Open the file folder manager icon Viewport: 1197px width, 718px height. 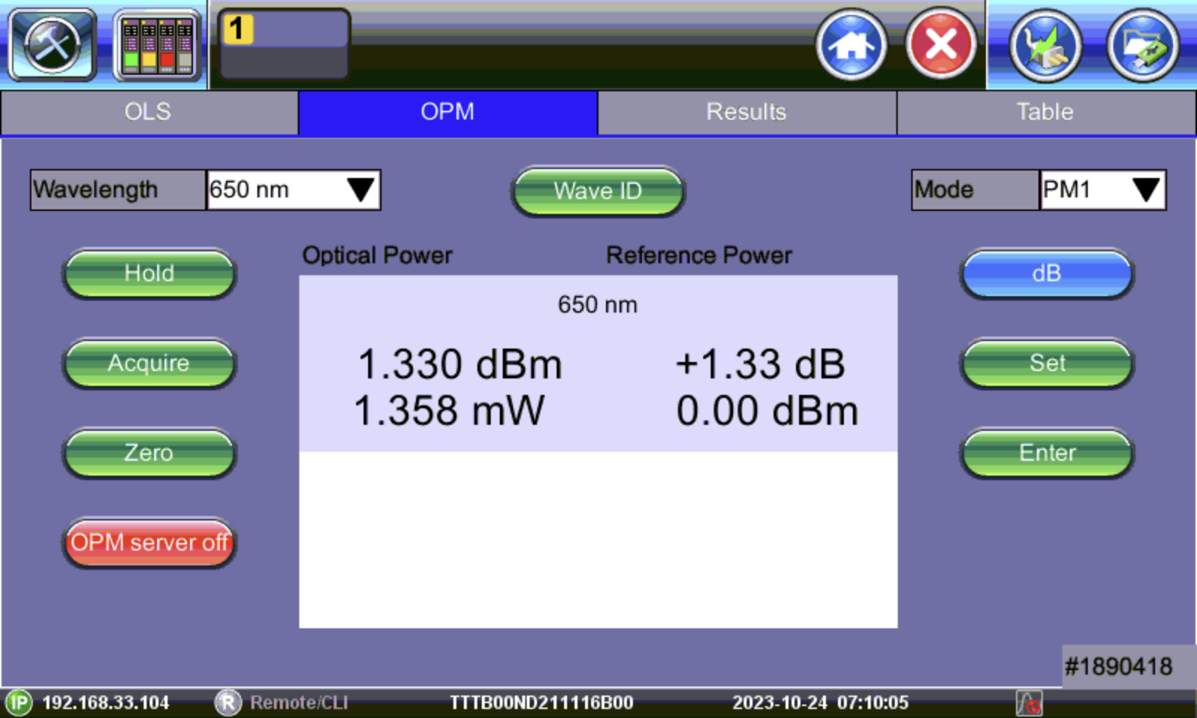pyautogui.click(x=1142, y=46)
